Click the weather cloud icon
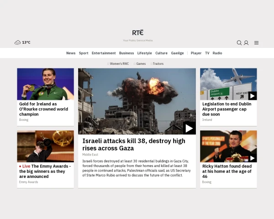 [17, 42]
